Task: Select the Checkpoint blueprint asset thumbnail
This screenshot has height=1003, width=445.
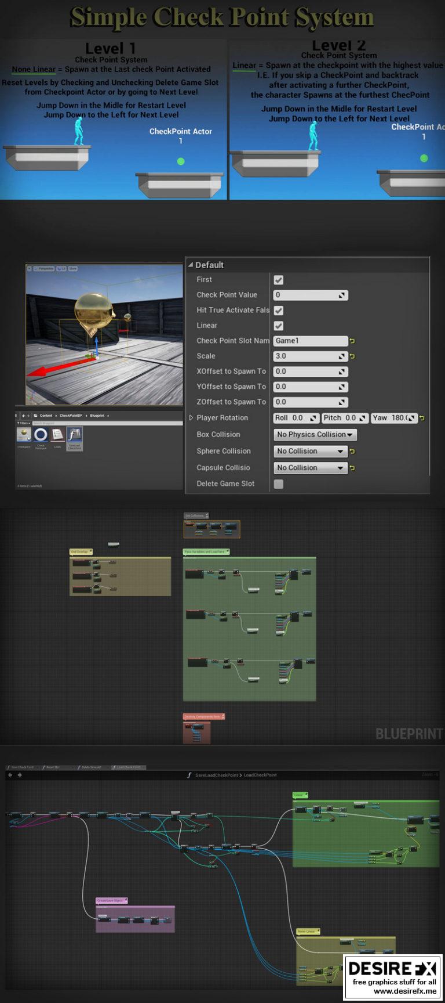Action: pyautogui.click(x=24, y=435)
